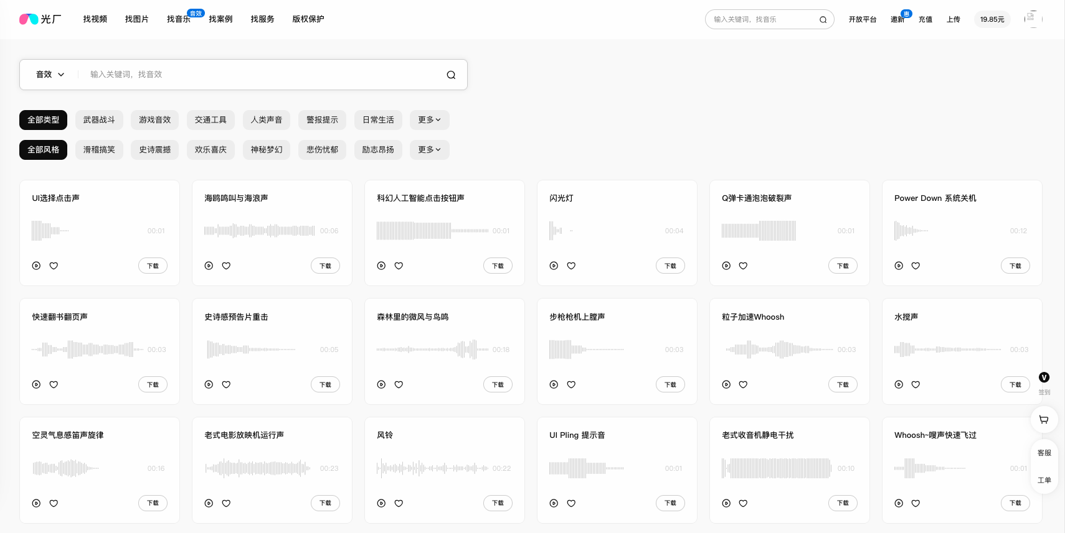Seek in the 海鸥鸣叫与海浪声 waveform
This screenshot has height=533, width=1065.
(x=260, y=231)
